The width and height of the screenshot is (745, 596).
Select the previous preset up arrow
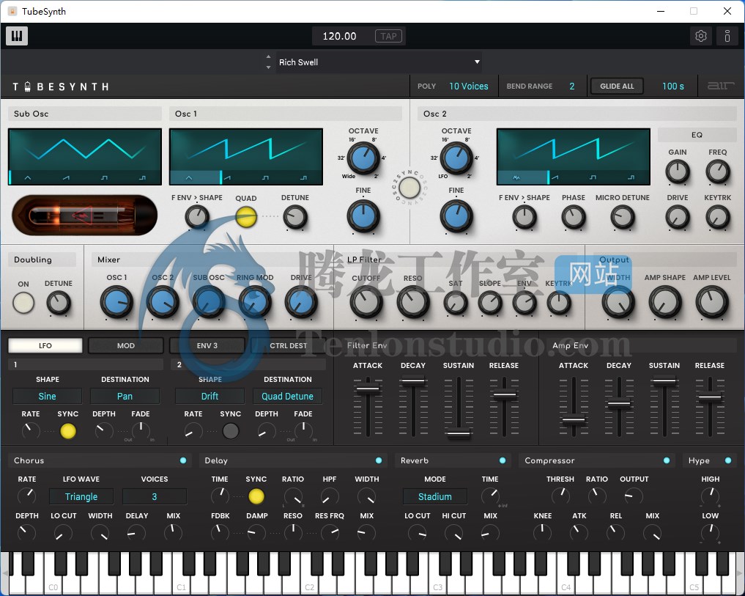point(268,56)
